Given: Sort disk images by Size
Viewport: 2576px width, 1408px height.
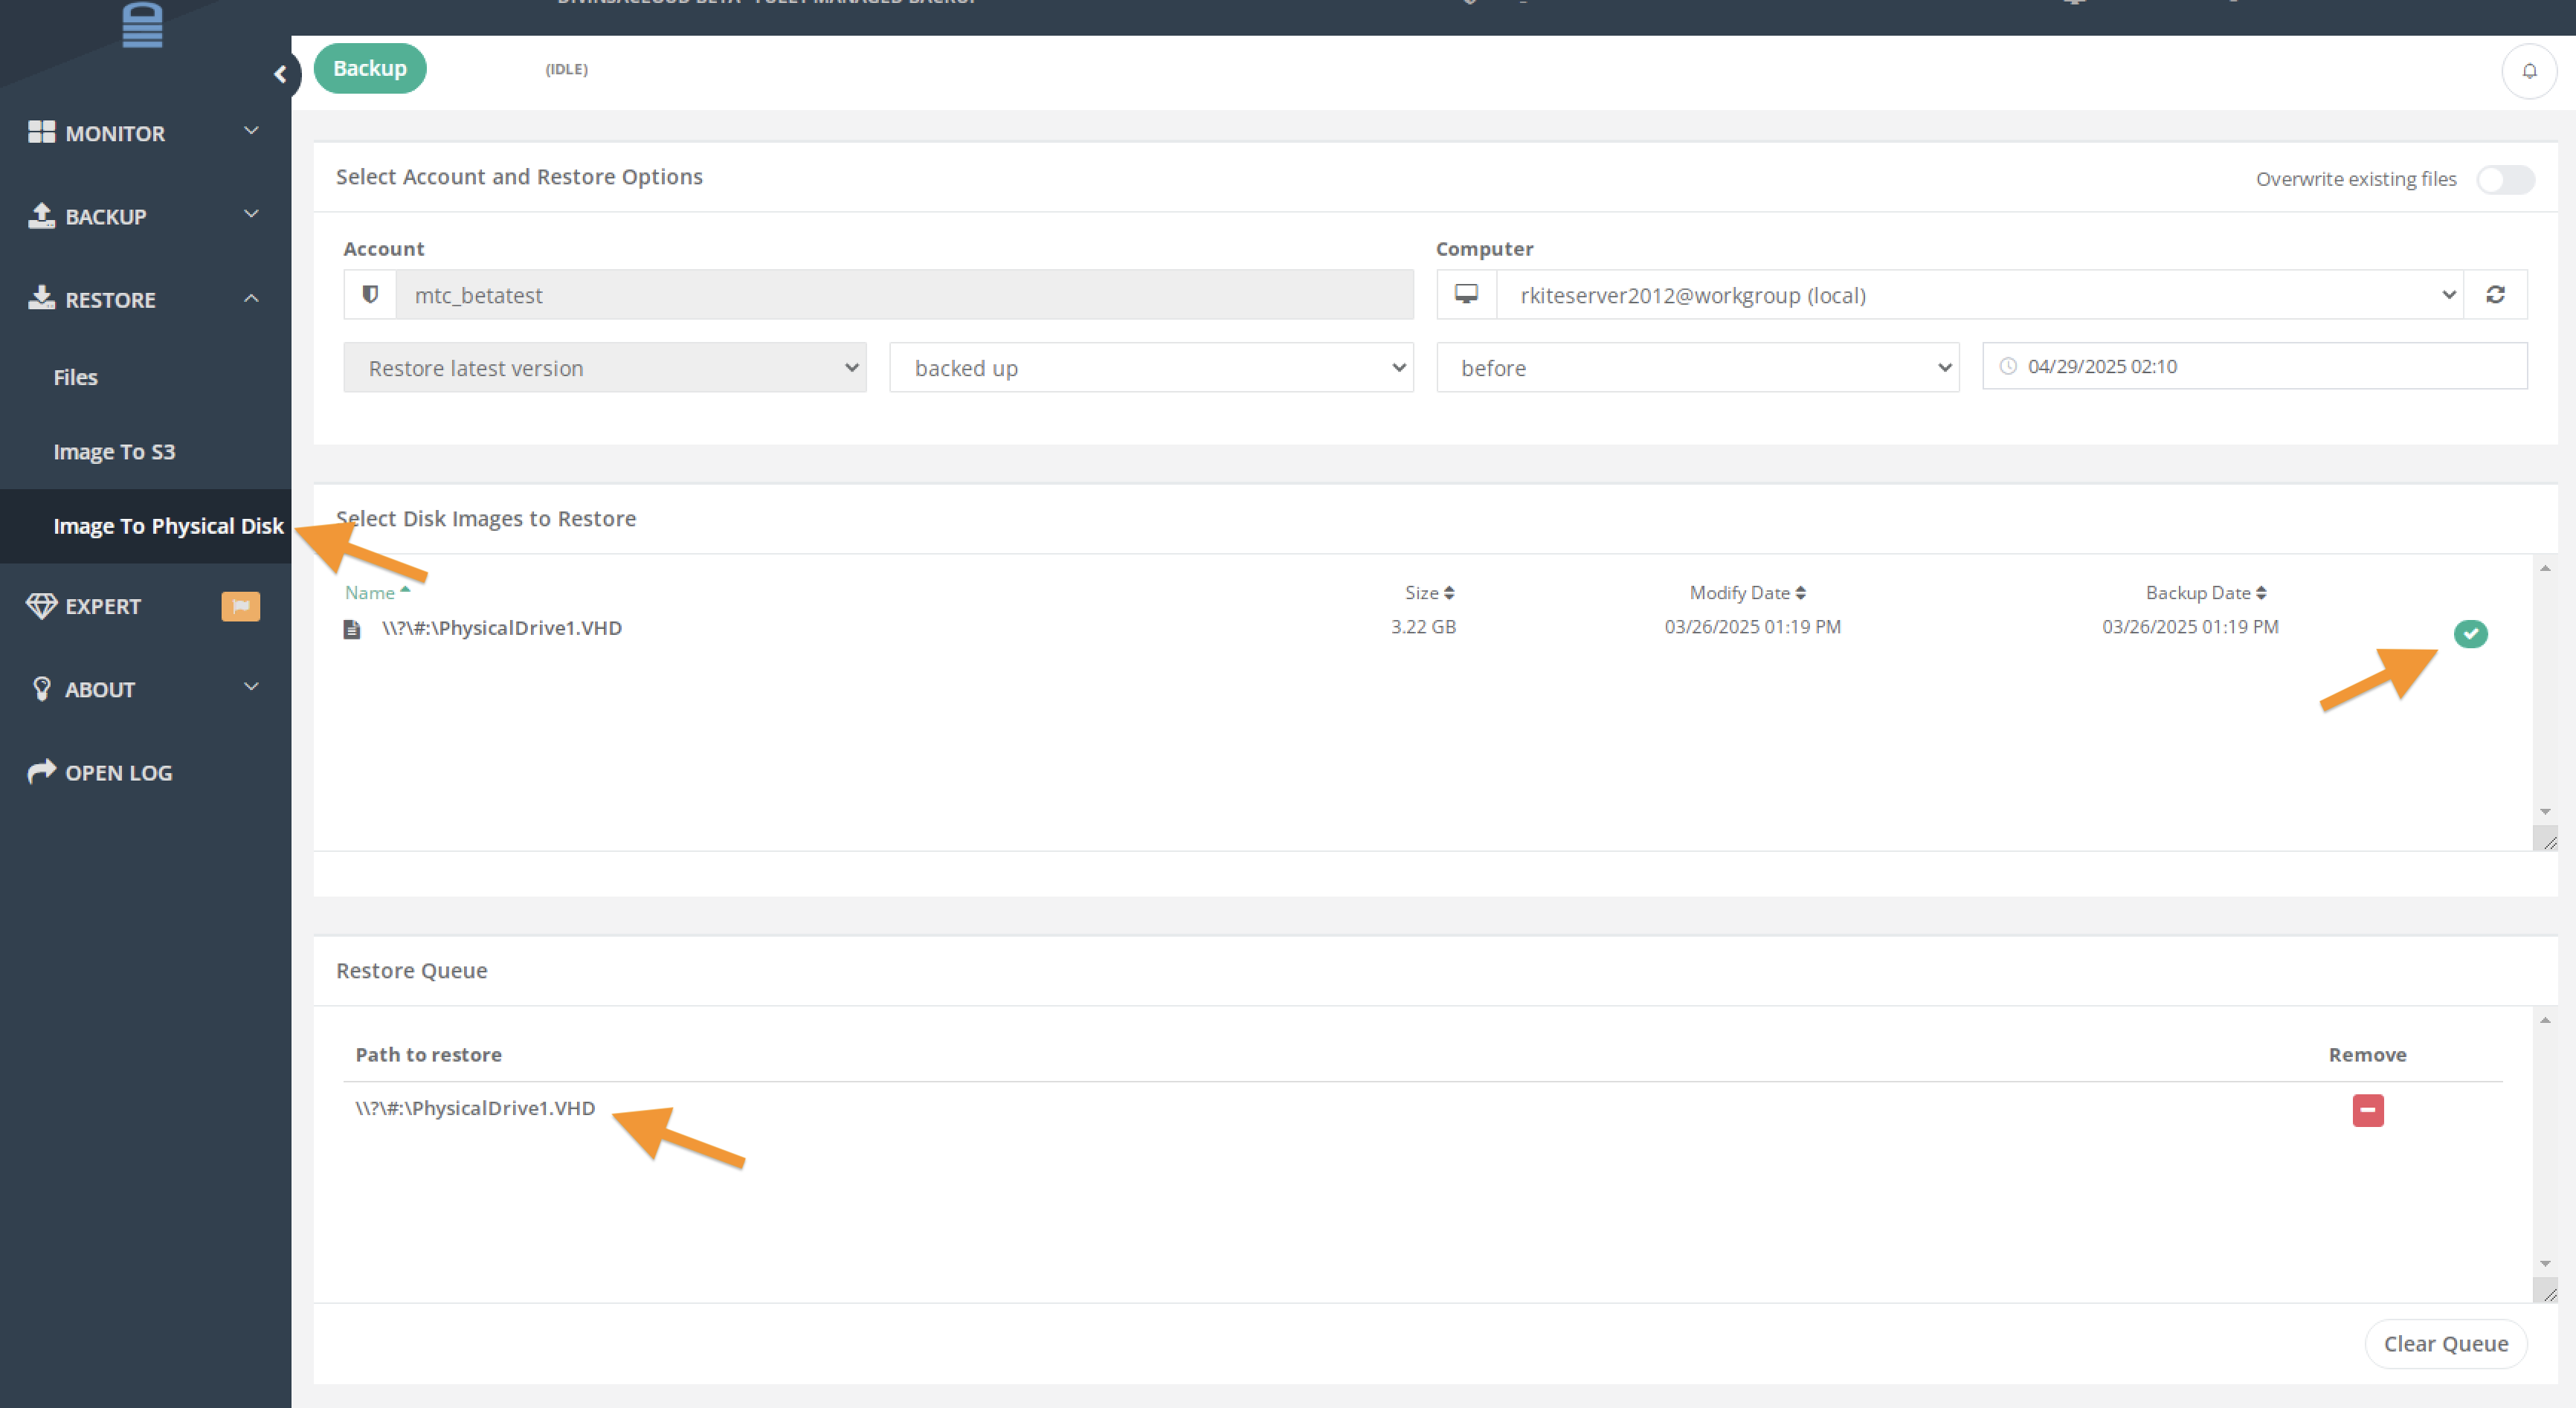Looking at the screenshot, I should point(1429,592).
